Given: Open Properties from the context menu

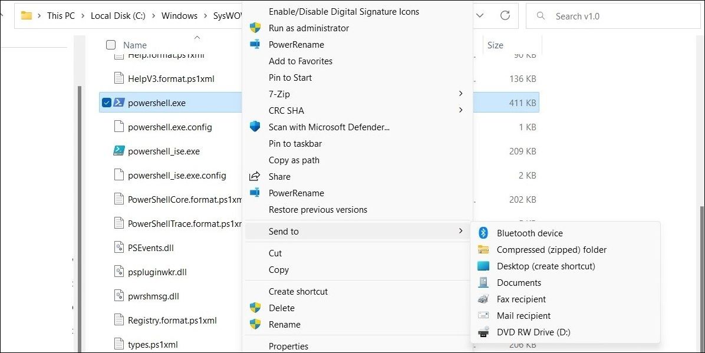Looking at the screenshot, I should pyautogui.click(x=288, y=346).
